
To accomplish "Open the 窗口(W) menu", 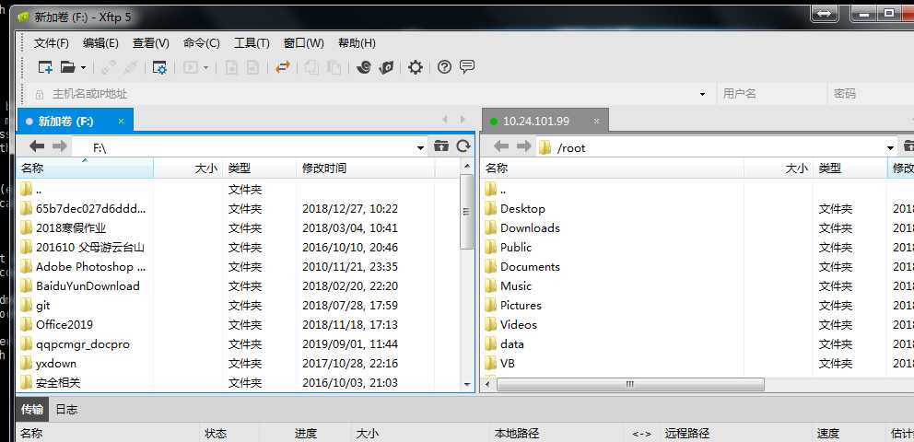I will click(x=304, y=43).
